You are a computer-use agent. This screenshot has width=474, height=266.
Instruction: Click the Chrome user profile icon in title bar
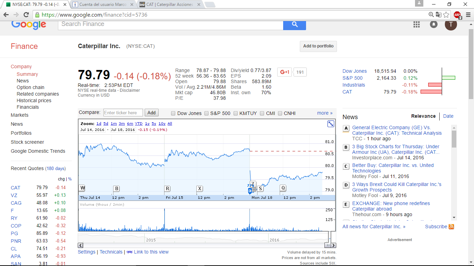tap(419, 3)
